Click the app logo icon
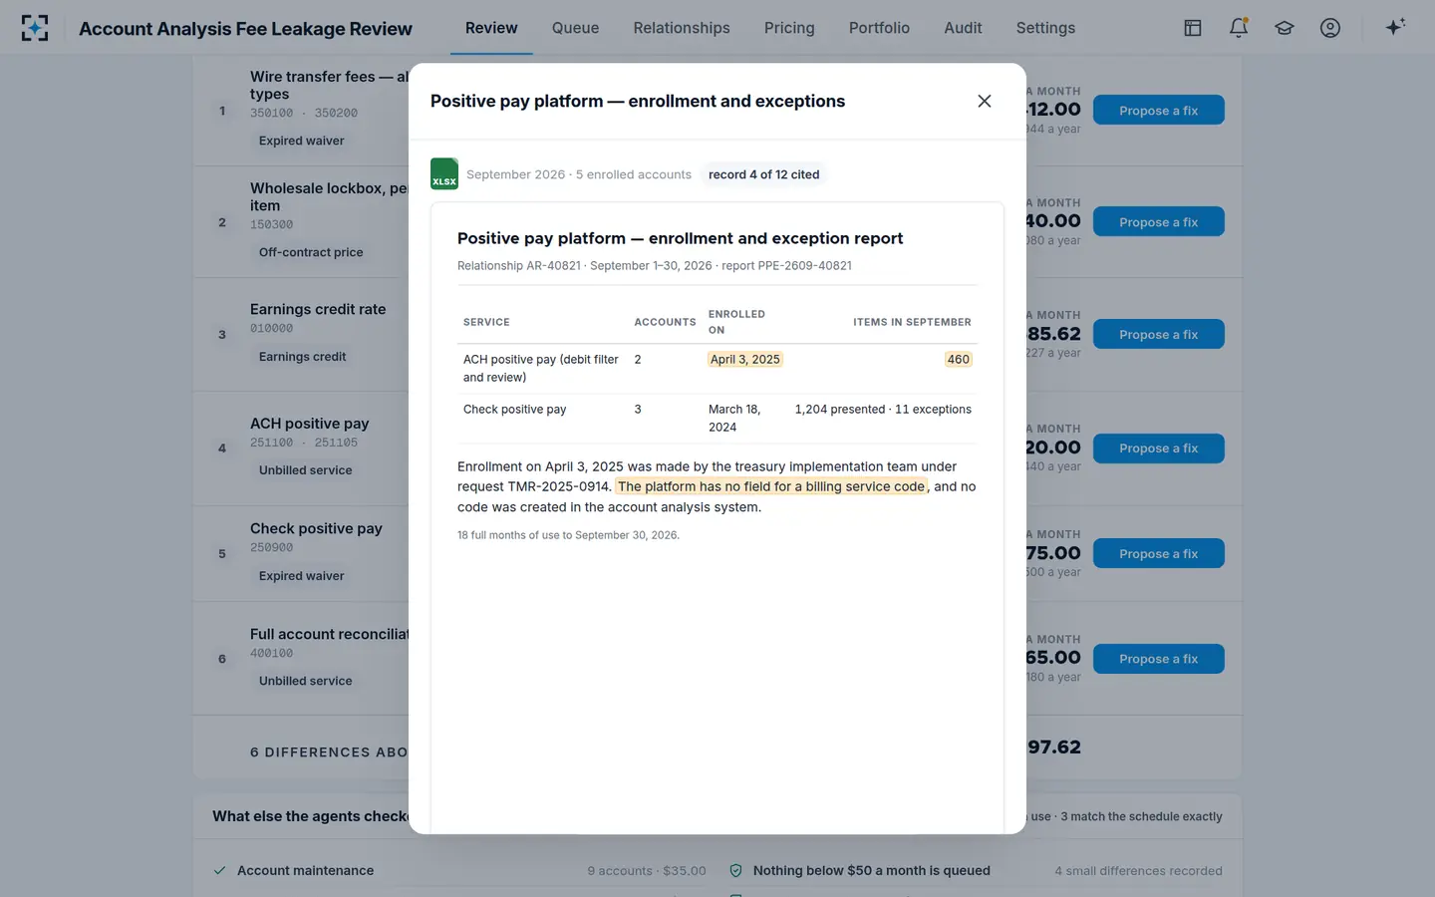Viewport: 1435px width, 897px height. 35,28
